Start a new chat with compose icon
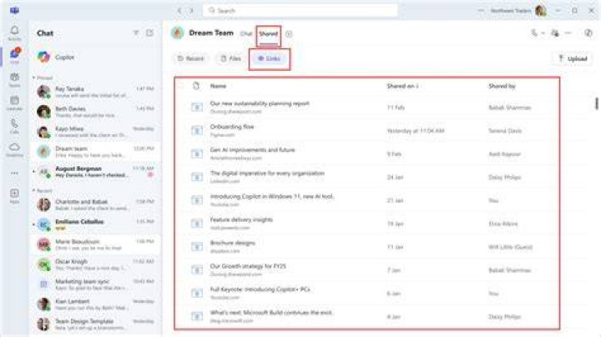 click(x=149, y=33)
